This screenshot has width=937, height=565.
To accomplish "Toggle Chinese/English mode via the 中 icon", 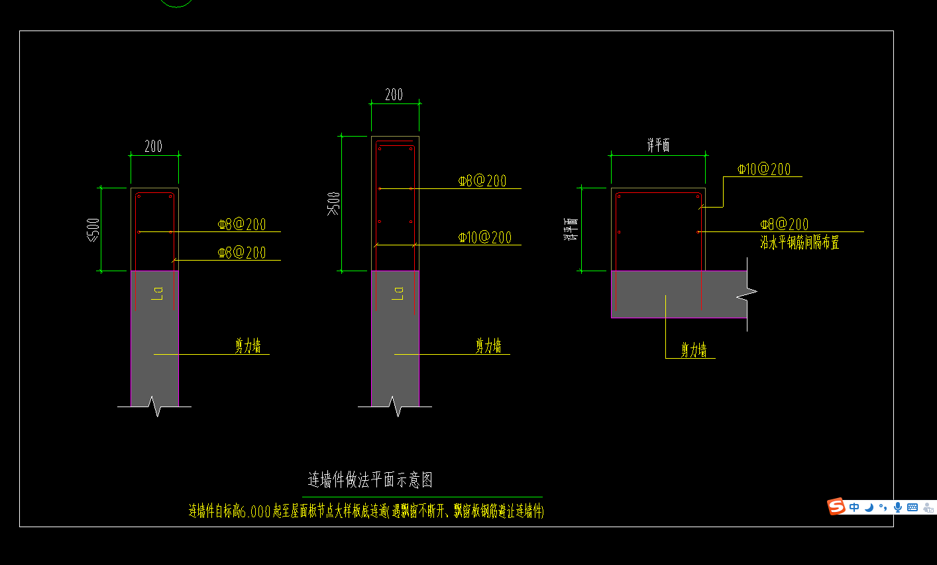I will 854,507.
